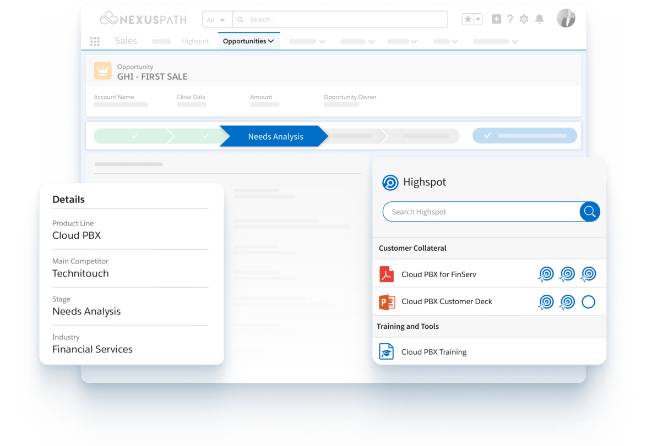Click the Account Name field label
The height and width of the screenshot is (446, 652).
(114, 97)
